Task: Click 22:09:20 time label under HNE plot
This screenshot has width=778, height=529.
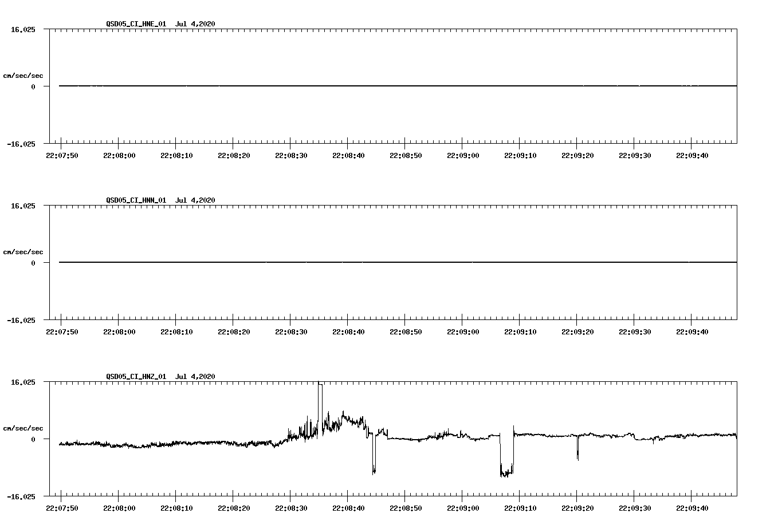Action: (577, 155)
